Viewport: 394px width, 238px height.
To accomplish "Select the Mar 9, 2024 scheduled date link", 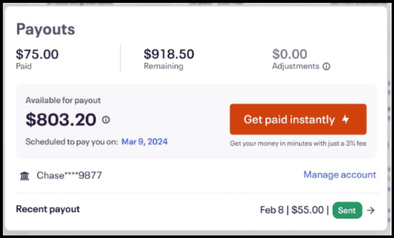I will click(x=144, y=141).
